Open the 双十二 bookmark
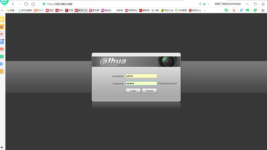The height and width of the screenshot is (150, 267). point(39,10)
